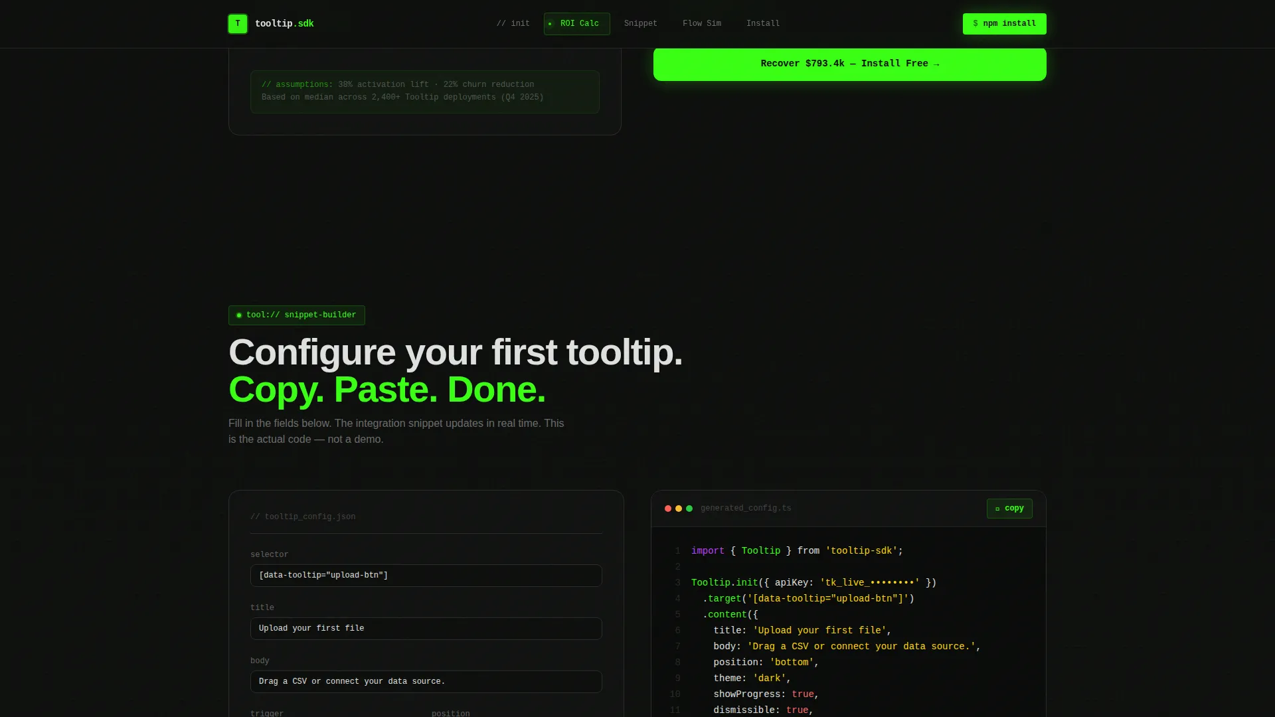Image resolution: width=1275 pixels, height=717 pixels.
Task: Click Recover $793.4k Install Free button
Action: coord(849,64)
